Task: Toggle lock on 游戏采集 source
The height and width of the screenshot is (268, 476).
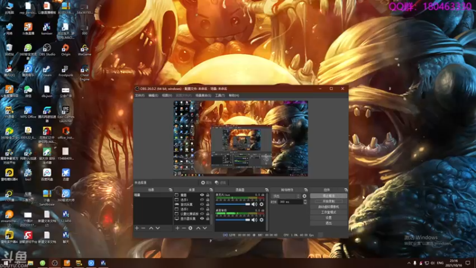Action: pos(208,204)
